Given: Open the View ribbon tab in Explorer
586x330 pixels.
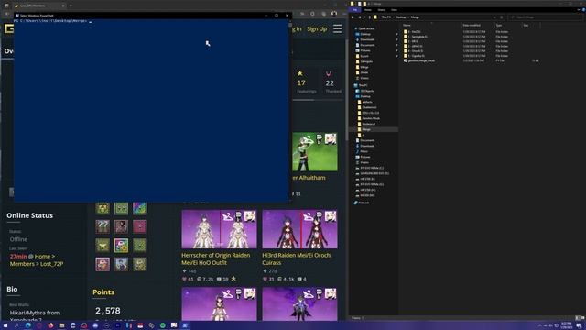Looking at the screenshot, I should click(394, 10).
